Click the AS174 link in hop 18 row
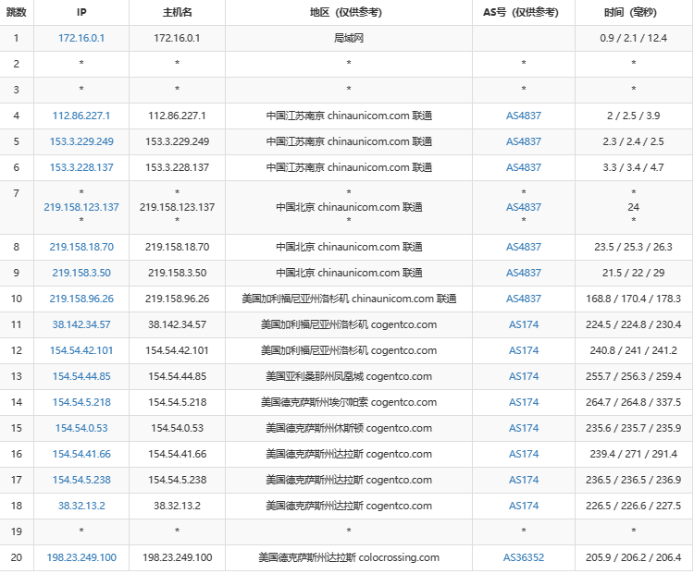694x574 pixels. [524, 506]
